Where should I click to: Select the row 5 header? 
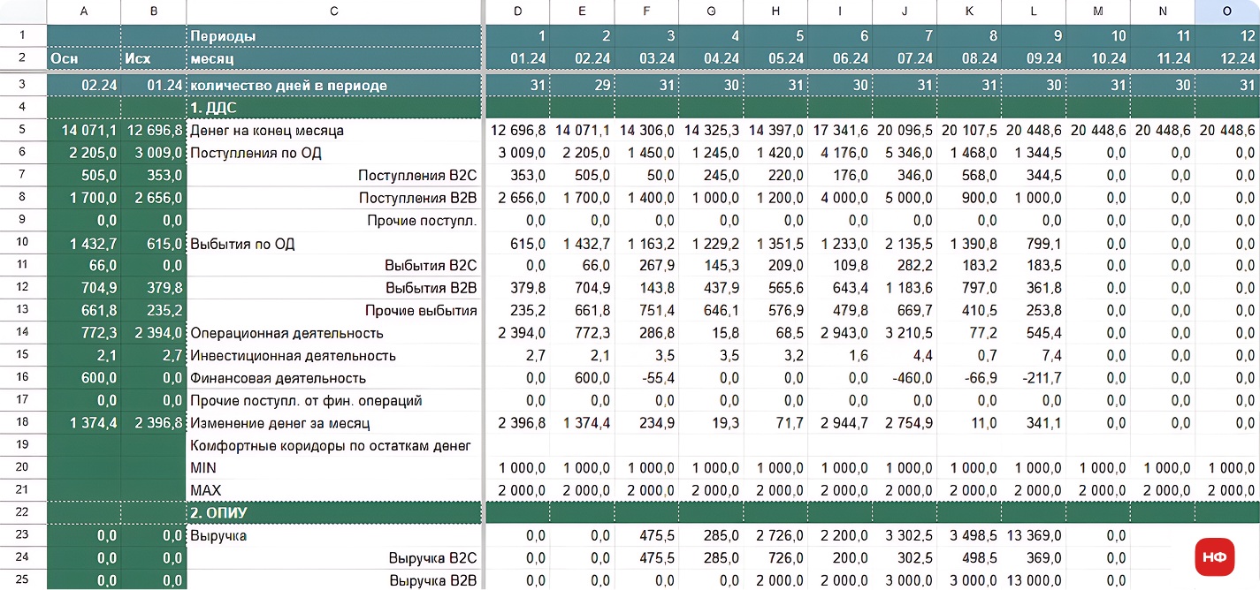22,130
